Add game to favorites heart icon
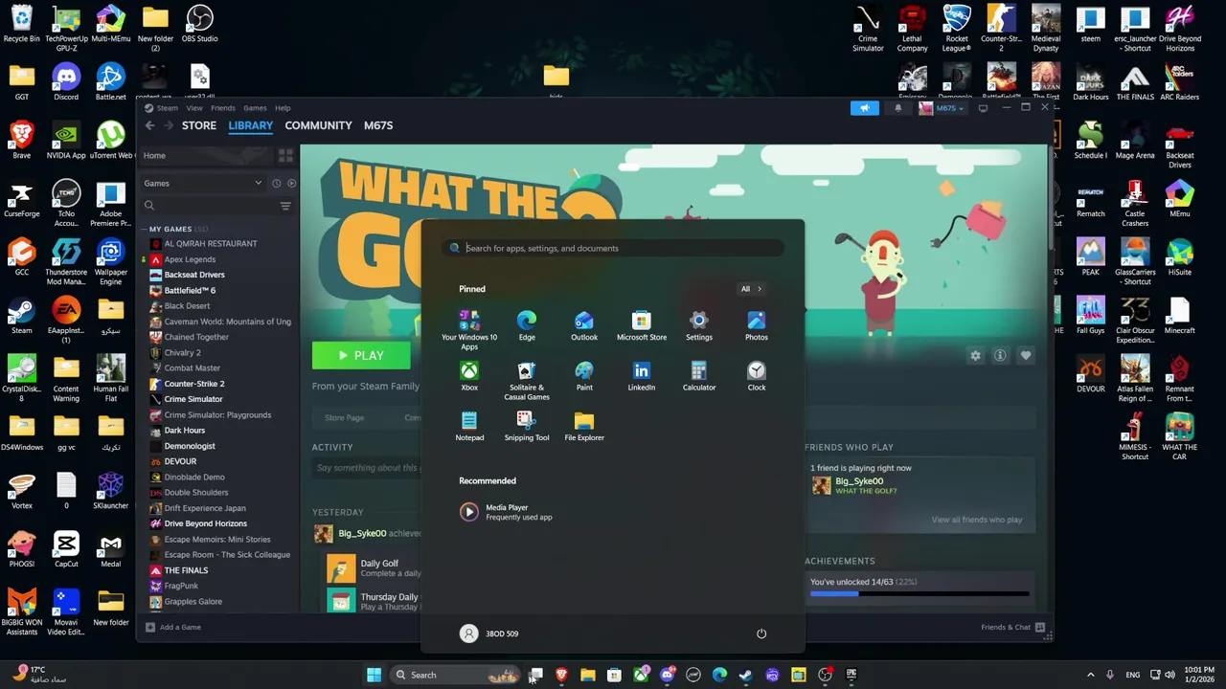The width and height of the screenshot is (1226, 689). point(1026,356)
